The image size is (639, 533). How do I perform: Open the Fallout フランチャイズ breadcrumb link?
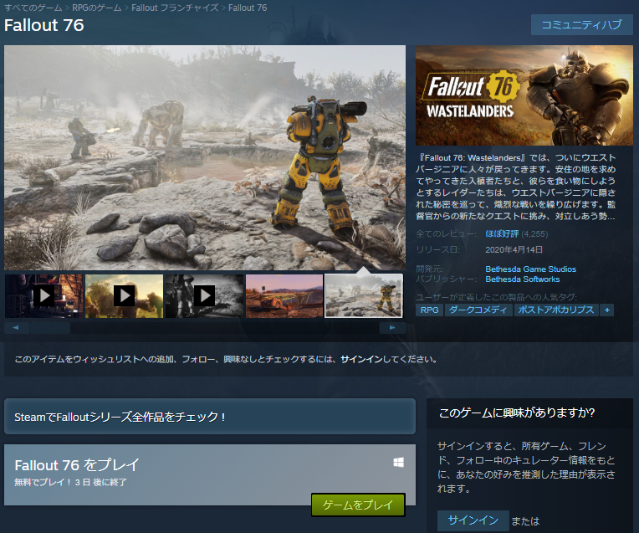point(175,8)
